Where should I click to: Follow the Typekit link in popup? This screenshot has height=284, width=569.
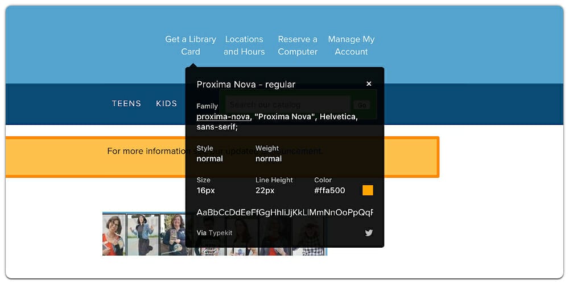[220, 233]
